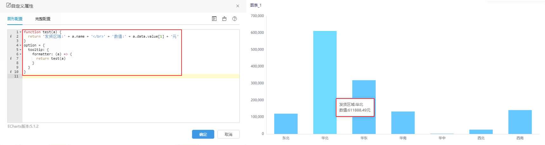Click the ECharts版本:5.1.2 label
This screenshot has height=145, width=545.
(23, 126)
